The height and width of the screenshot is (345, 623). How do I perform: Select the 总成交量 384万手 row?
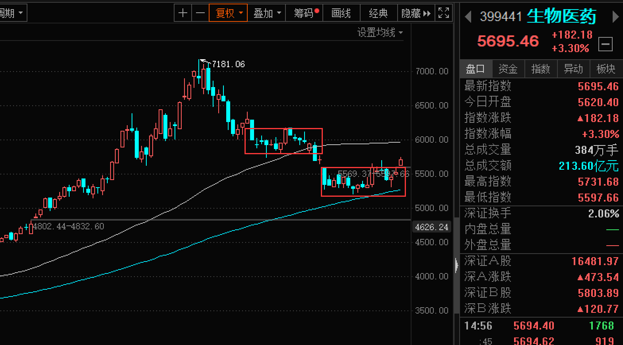click(541, 150)
